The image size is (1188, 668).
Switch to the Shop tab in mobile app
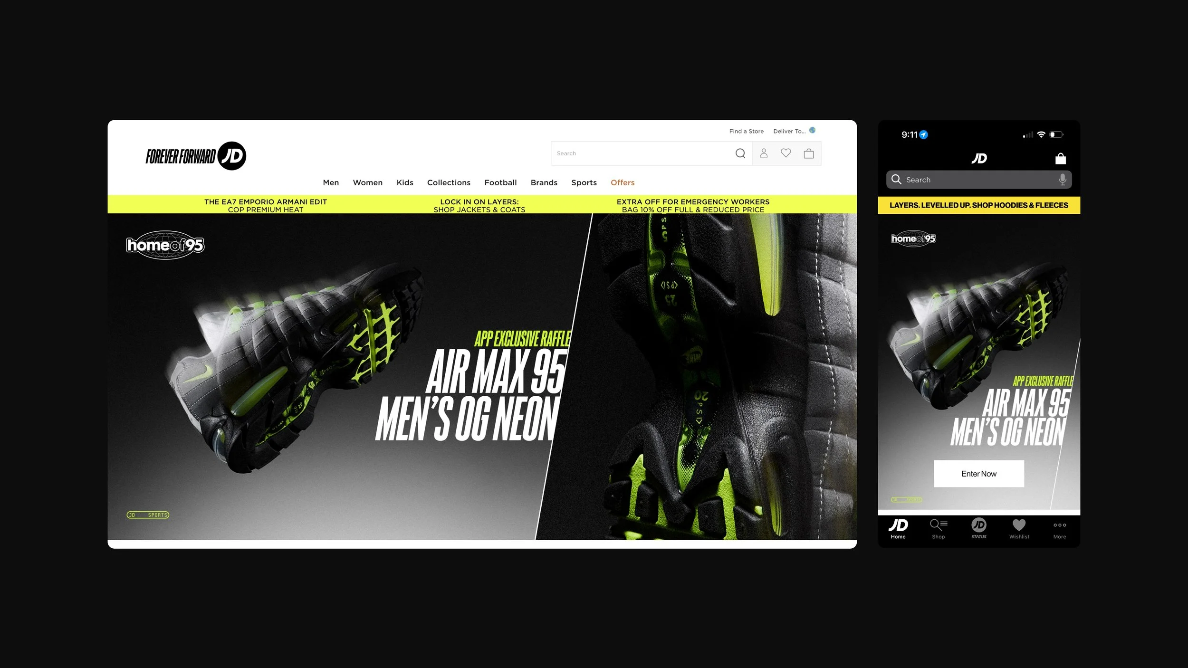click(939, 529)
